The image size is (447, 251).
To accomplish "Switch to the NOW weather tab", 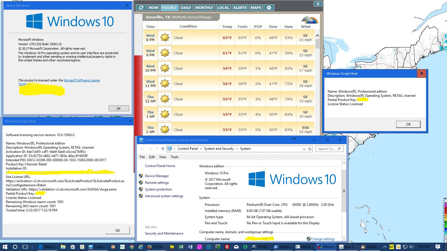I will click(x=153, y=8).
